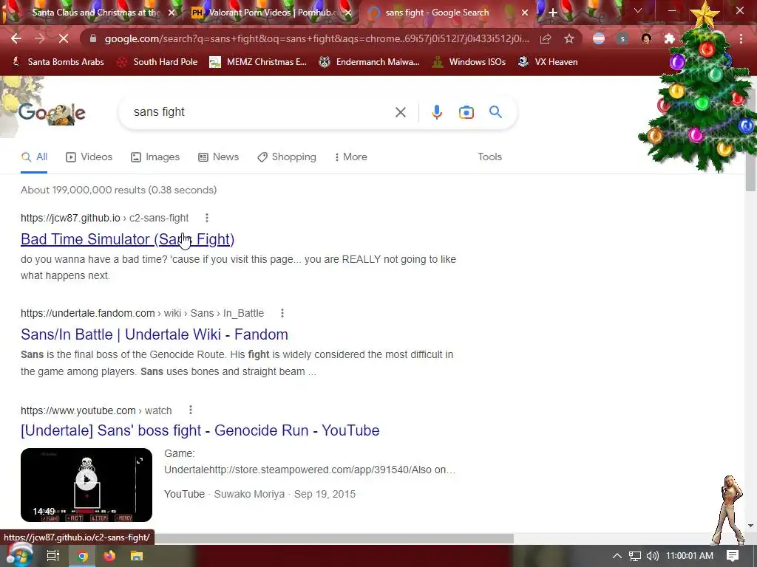
Task: Show hidden tray icons chevron
Action: tap(617, 556)
